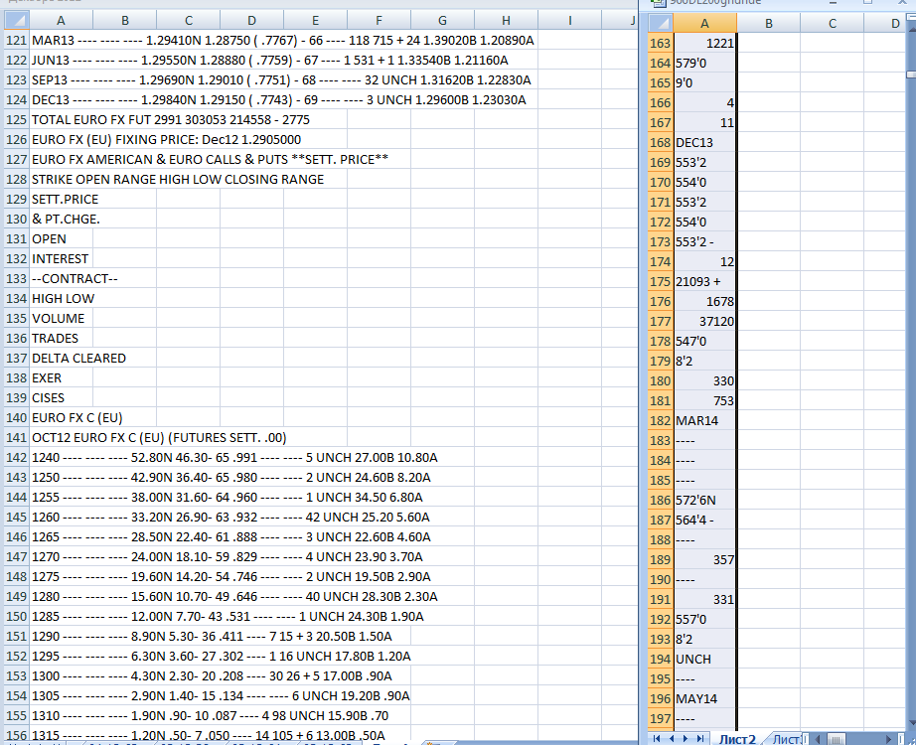
Task: Click 'DEC13' cell in right workbook
Action: click(x=704, y=143)
